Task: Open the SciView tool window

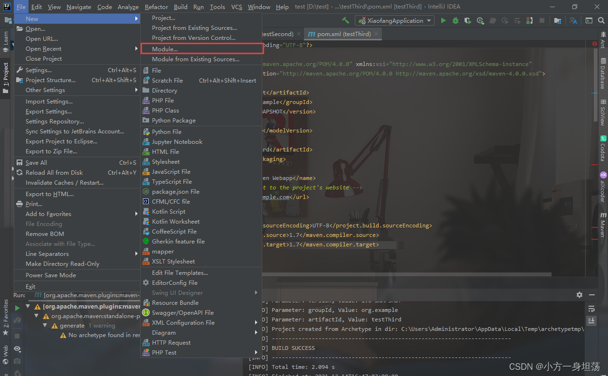Action: click(x=603, y=112)
